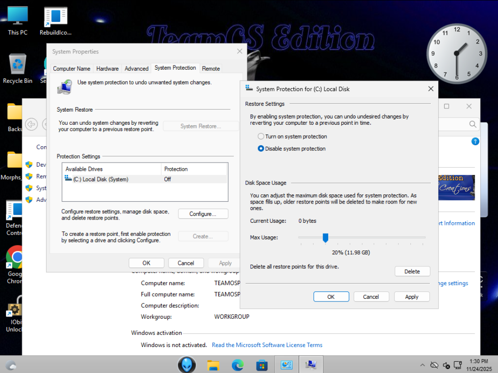Open the IObit Unlocker desktop shortcut
The height and width of the screenshot is (373, 498).
[14, 314]
